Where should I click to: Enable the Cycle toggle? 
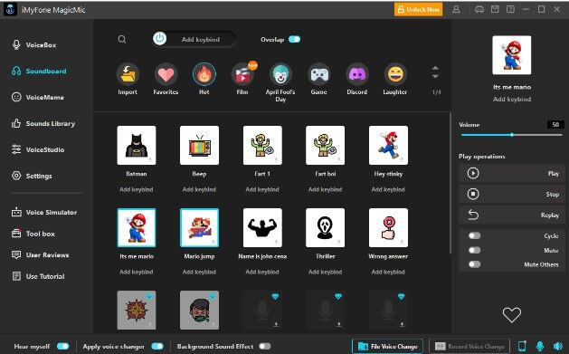[474, 235]
